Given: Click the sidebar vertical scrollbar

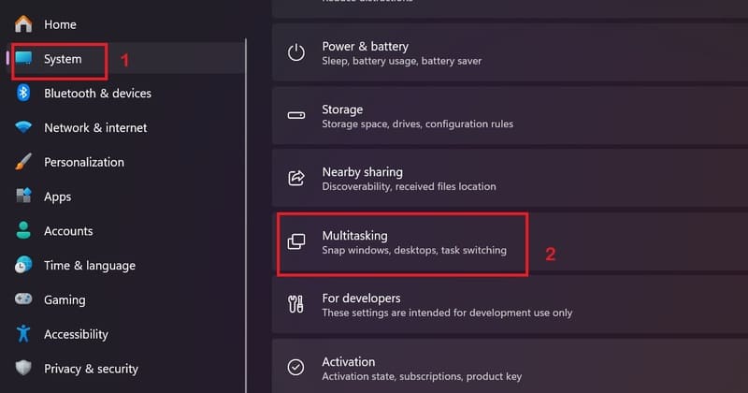Looking at the screenshot, I should pyautogui.click(x=246, y=216).
